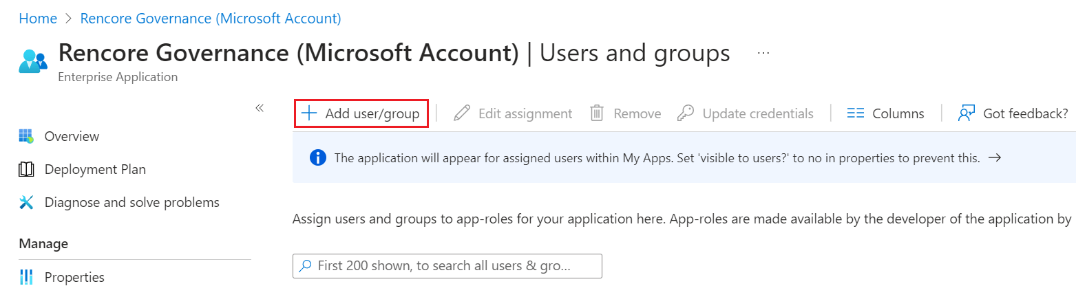This screenshot has width=1076, height=297.
Task: Click the Overview grid icon
Action: tap(26, 136)
